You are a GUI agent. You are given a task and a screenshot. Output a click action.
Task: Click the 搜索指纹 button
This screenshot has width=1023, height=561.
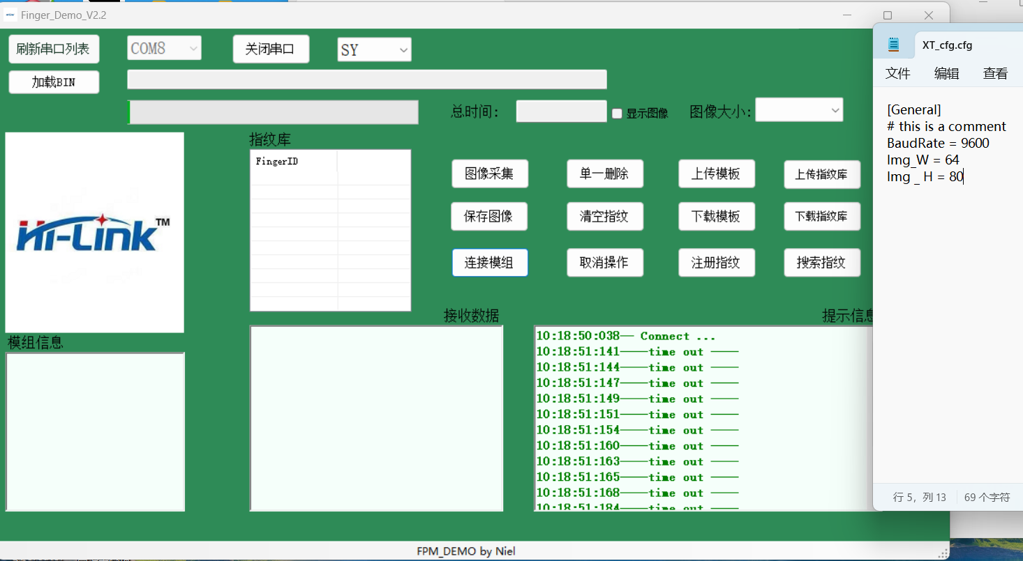pos(822,263)
